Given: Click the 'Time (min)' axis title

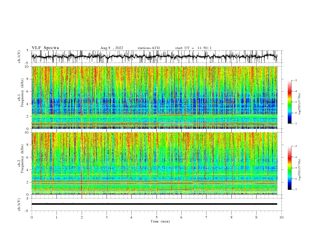Looking at the screenshot, I should pos(160,221).
